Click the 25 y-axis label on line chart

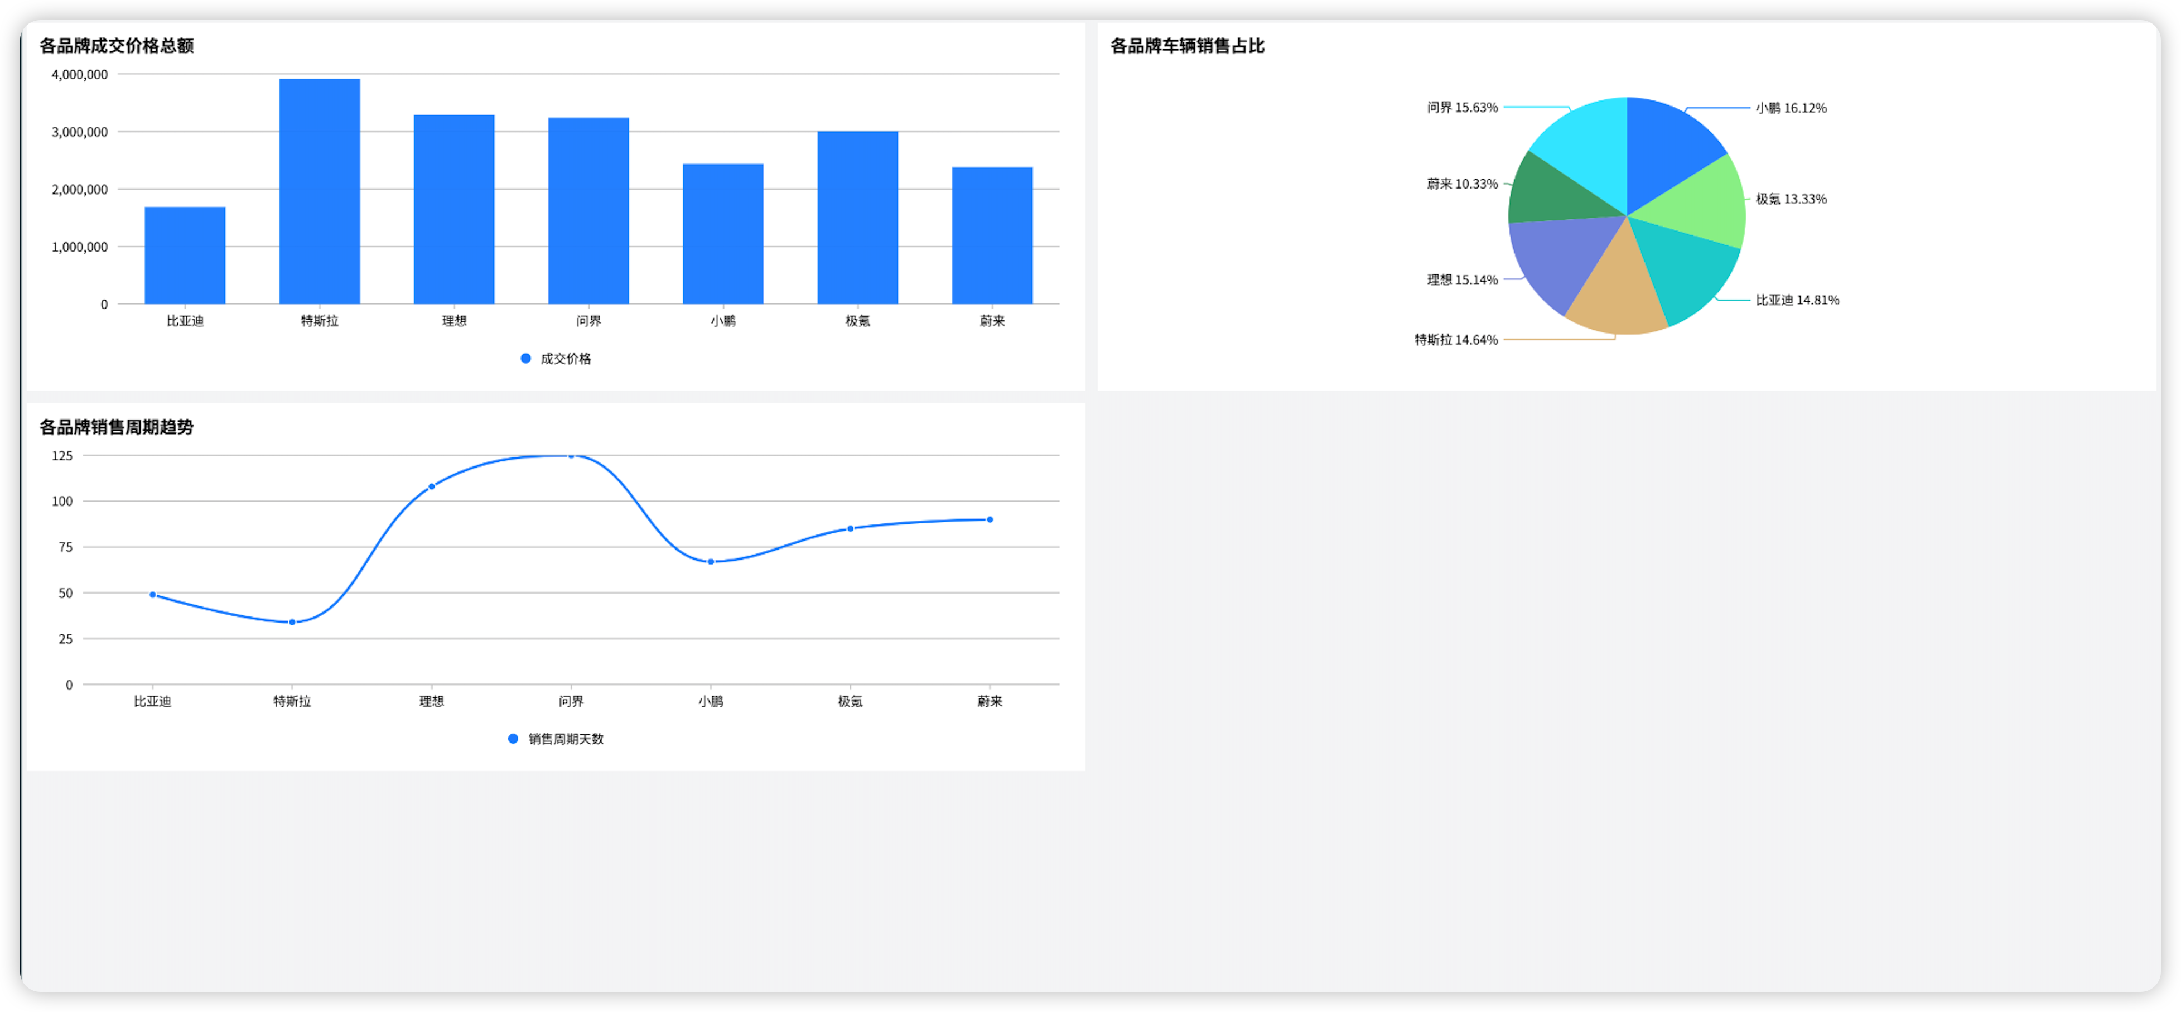(x=65, y=639)
